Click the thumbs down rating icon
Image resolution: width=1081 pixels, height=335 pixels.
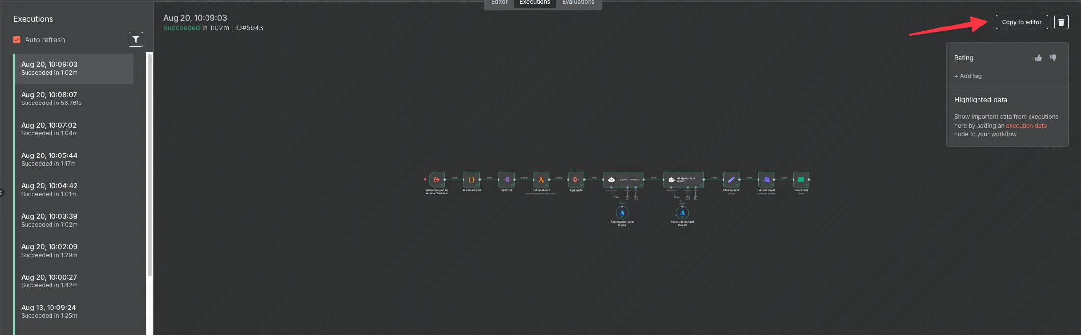coord(1053,58)
